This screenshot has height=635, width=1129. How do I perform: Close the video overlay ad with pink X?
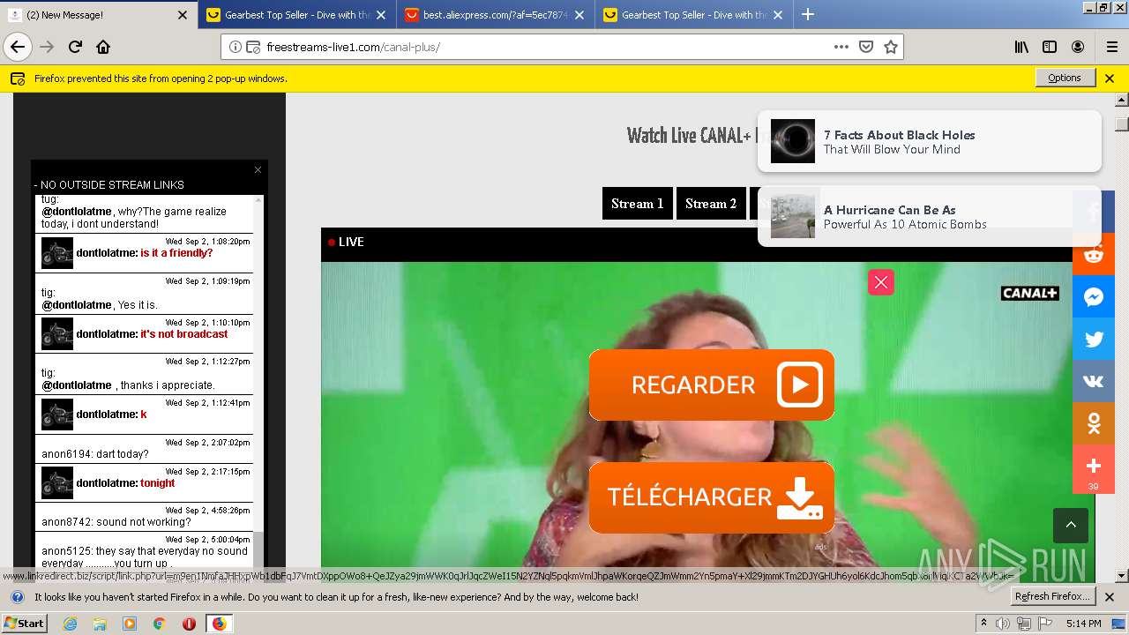tap(881, 282)
